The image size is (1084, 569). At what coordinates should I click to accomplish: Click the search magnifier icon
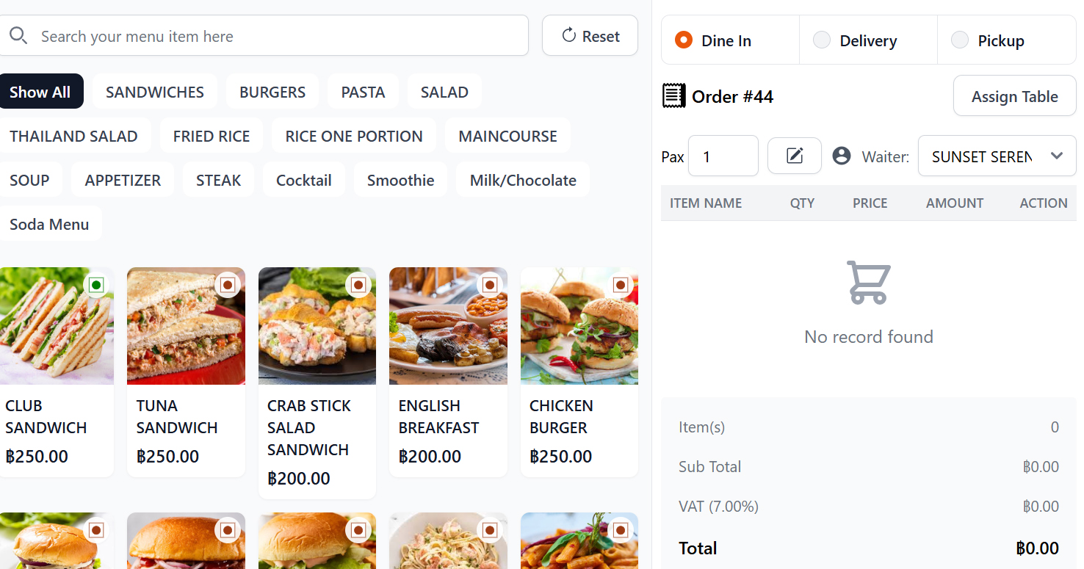tap(18, 36)
